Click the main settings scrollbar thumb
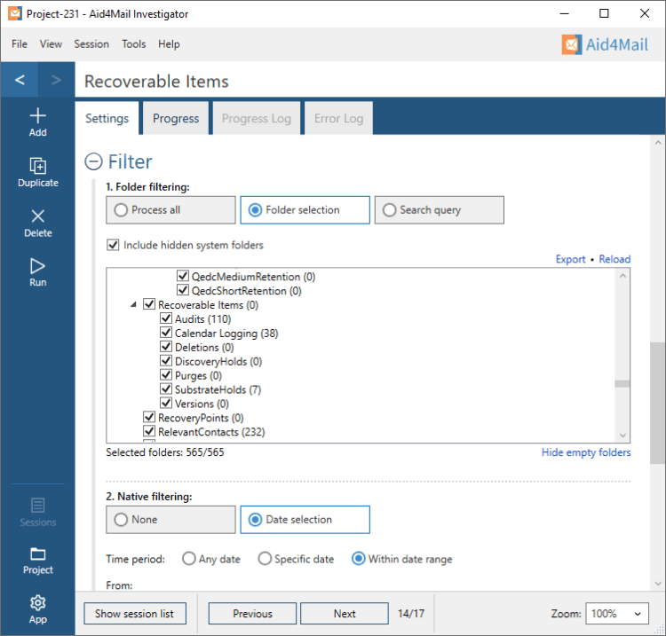Screen dimensions: 666x636 click(x=657, y=403)
